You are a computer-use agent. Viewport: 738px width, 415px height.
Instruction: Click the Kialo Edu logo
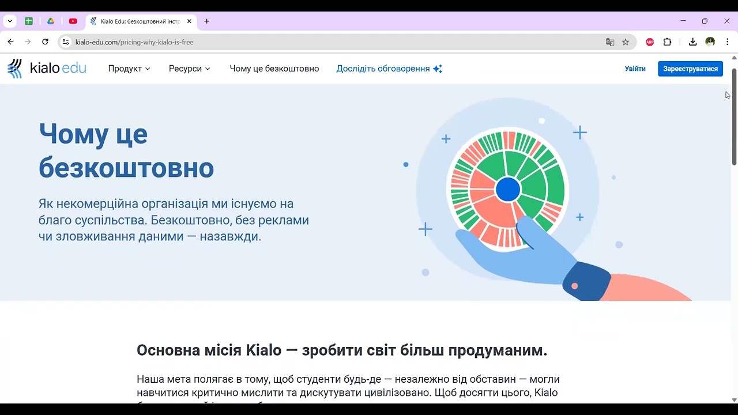click(x=47, y=69)
